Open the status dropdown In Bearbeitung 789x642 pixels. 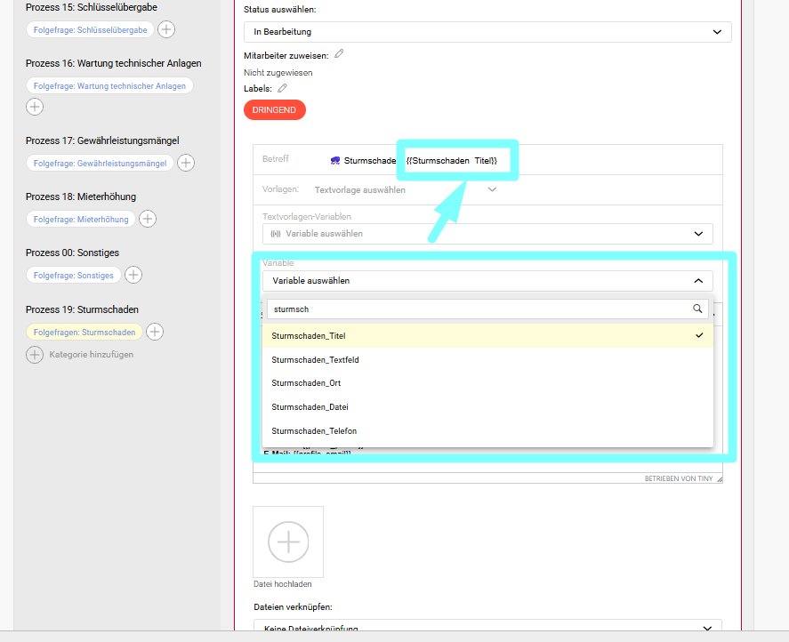[x=487, y=32]
